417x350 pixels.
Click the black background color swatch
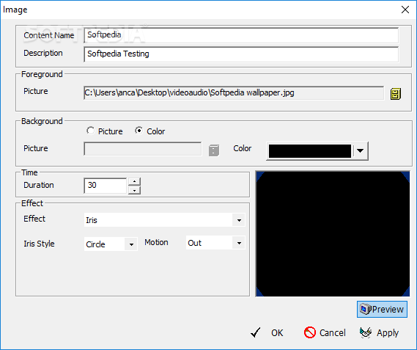click(x=310, y=151)
